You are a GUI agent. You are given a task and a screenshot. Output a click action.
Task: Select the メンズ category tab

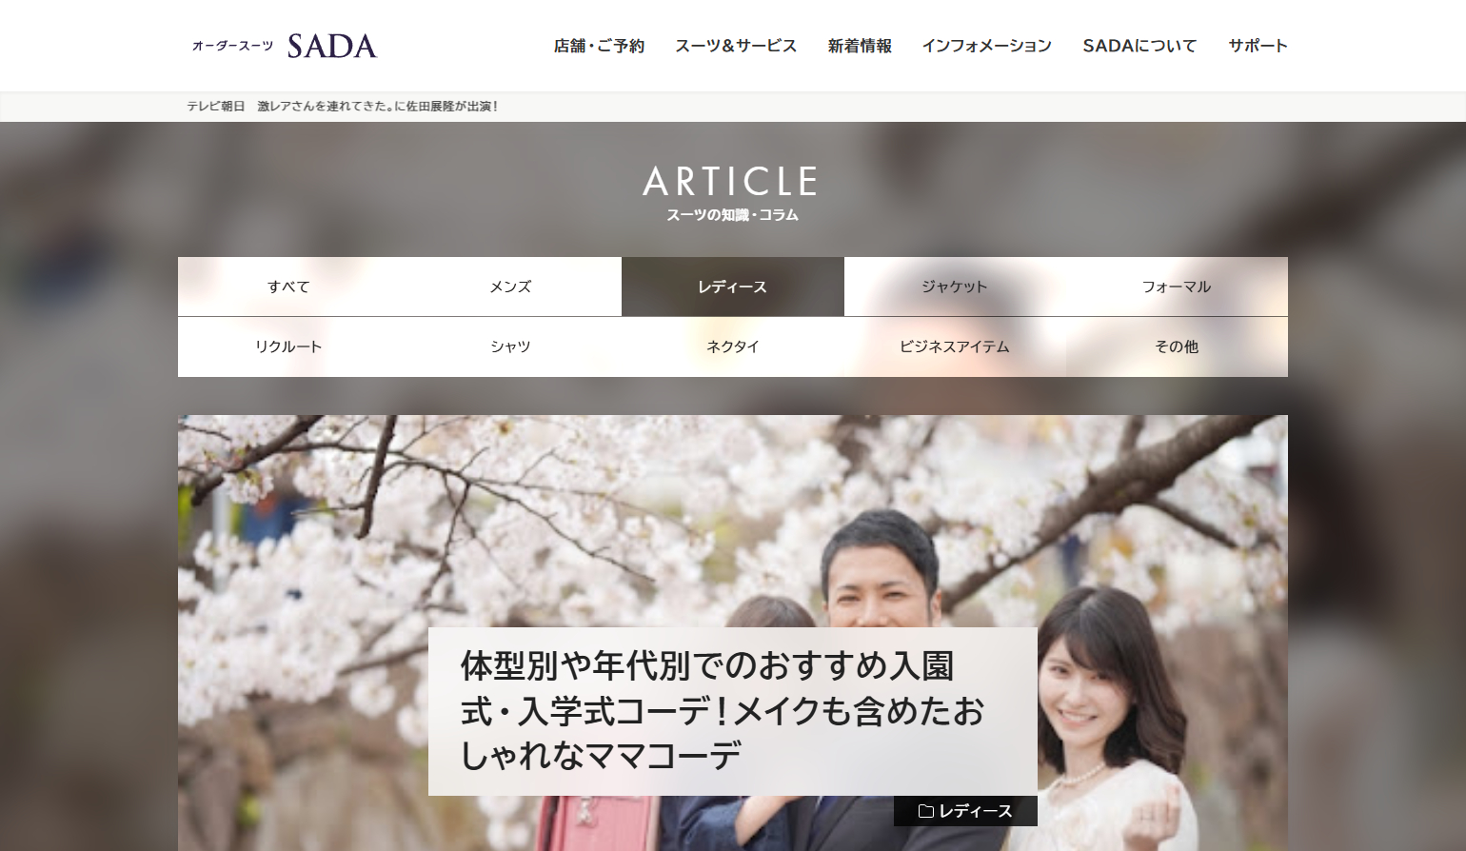pyautogui.click(x=510, y=287)
